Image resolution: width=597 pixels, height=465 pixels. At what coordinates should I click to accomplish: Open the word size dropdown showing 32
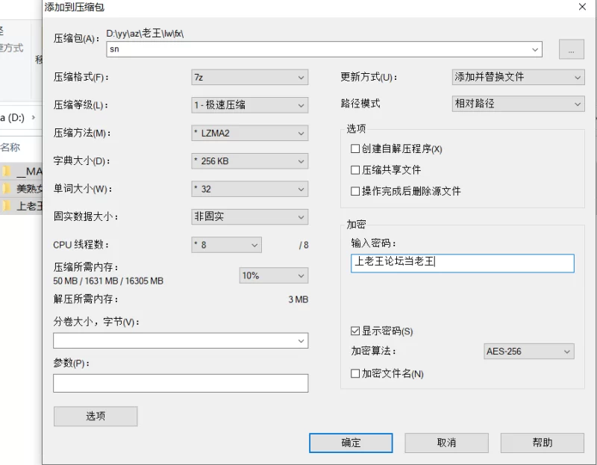[250, 189]
